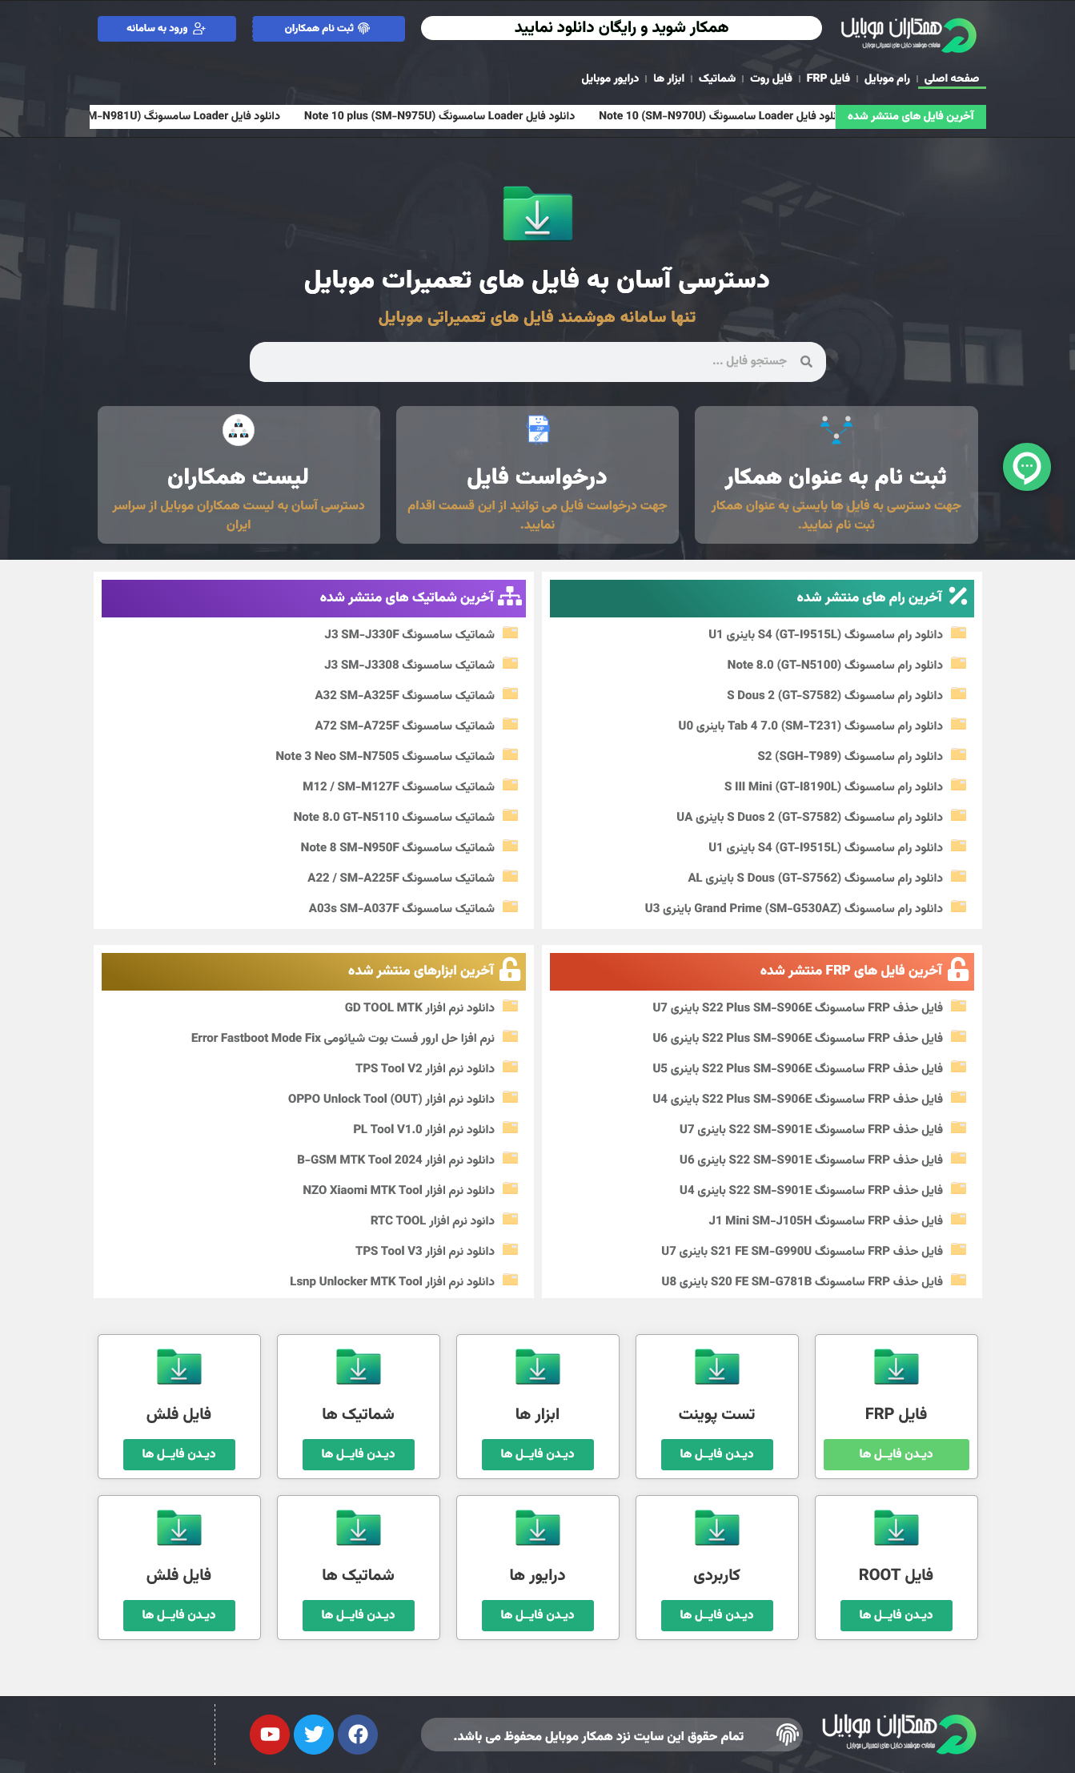
Task: Click دیدن فایل ها under فایل ROOT
Action: 897,1615
